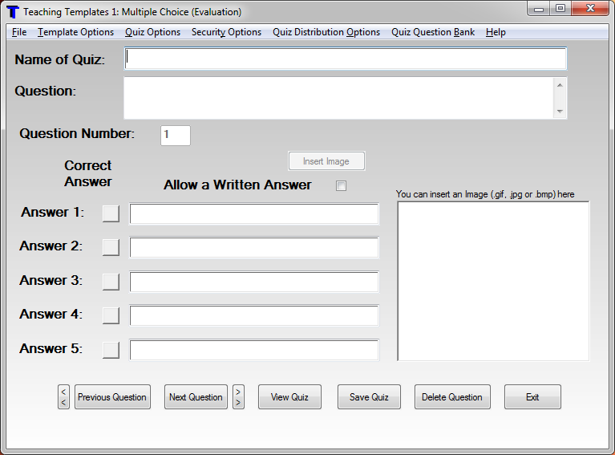The image size is (615, 455).
Task: Mark Answer 1 as correct answer
Action: [x=111, y=213]
